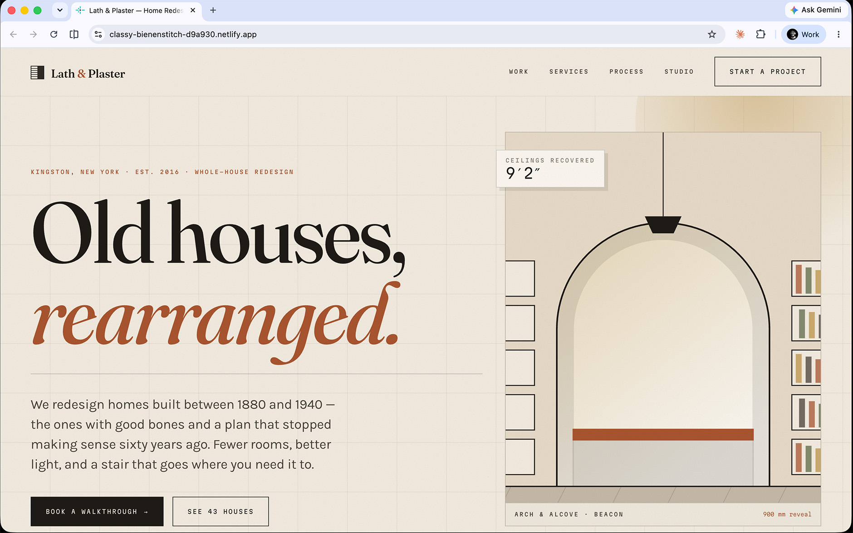Open the Chrome three-dot menu
The width and height of the screenshot is (853, 533).
[x=838, y=34]
